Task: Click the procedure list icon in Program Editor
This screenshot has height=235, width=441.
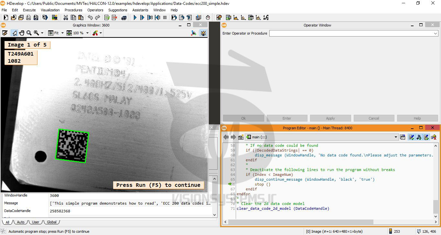Action: click(x=241, y=137)
